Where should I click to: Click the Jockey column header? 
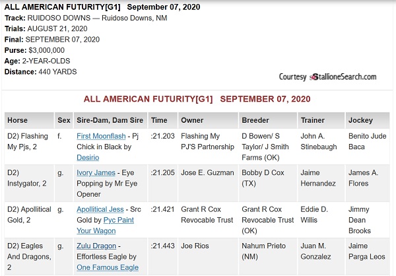coord(368,120)
